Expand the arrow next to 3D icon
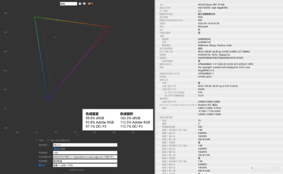Viewport: 283px width, 174px height. click(x=92, y=4)
